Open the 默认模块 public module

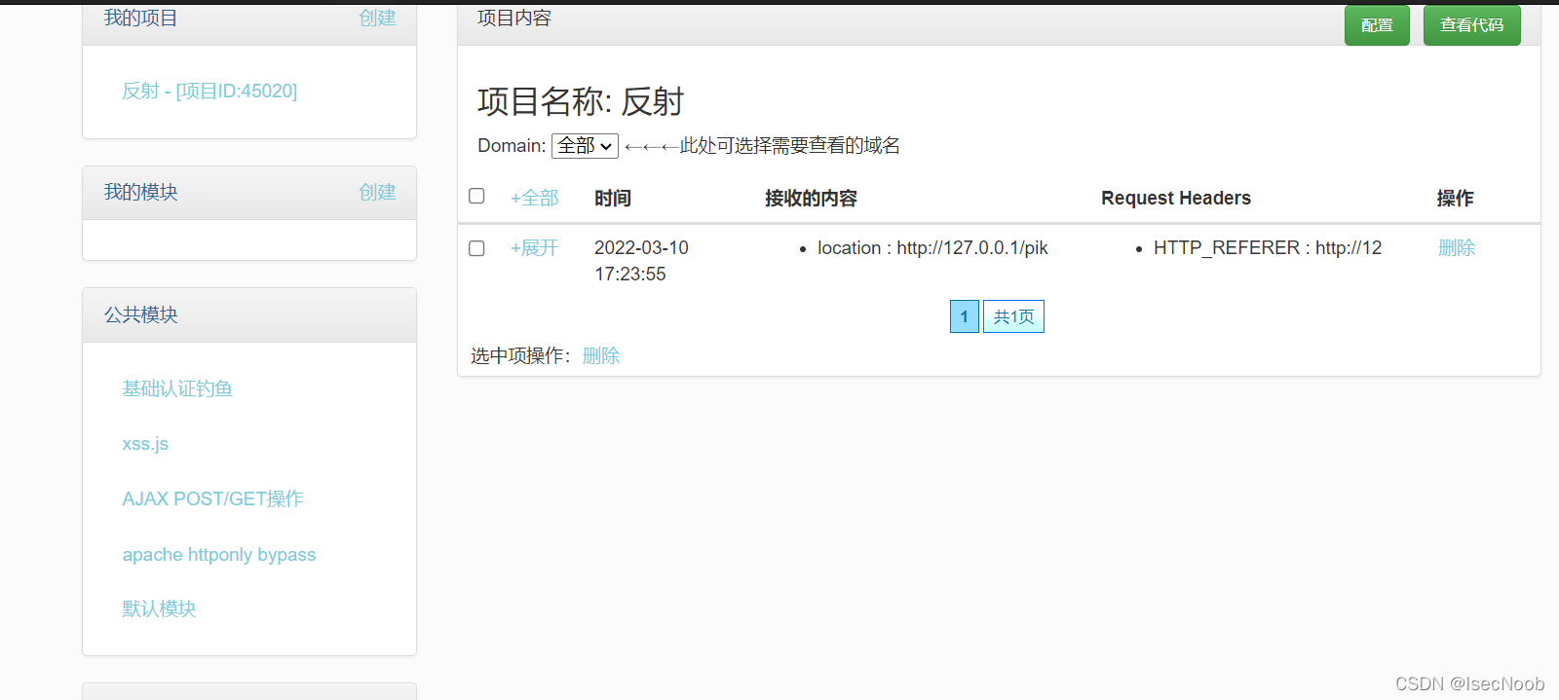pos(159,608)
